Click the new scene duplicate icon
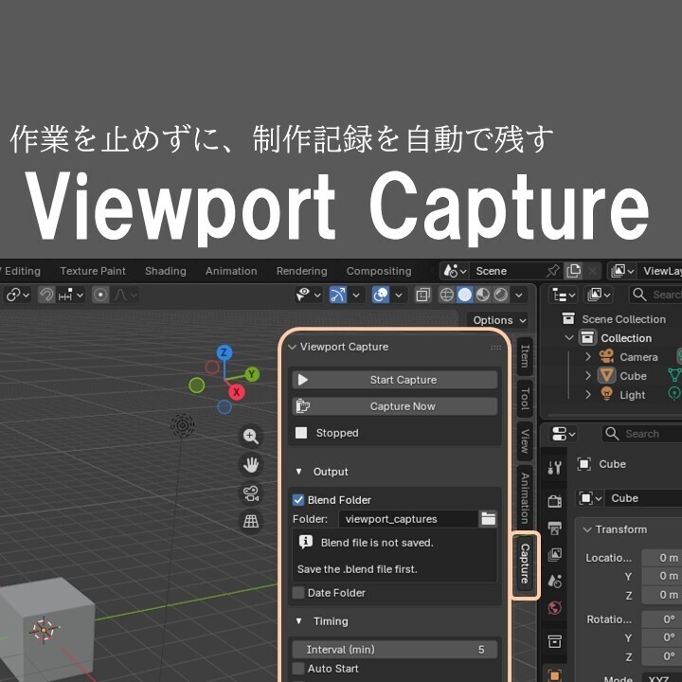 [x=574, y=271]
